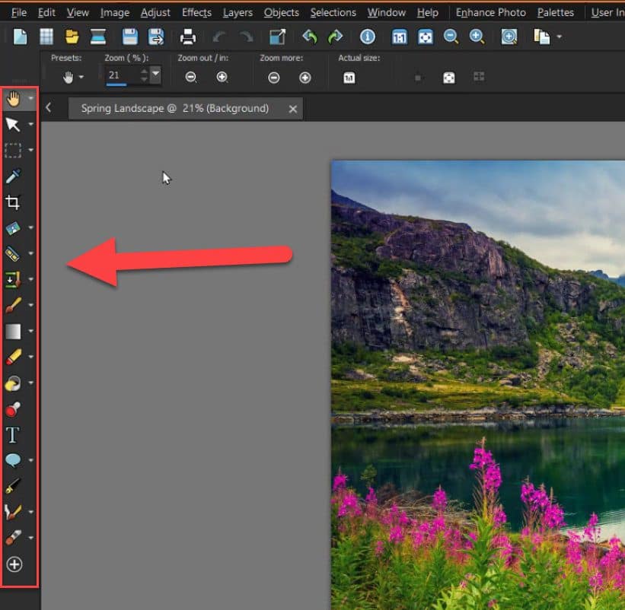The image size is (625, 610).
Task: Select the Red Eye tool
Action: pos(13,409)
